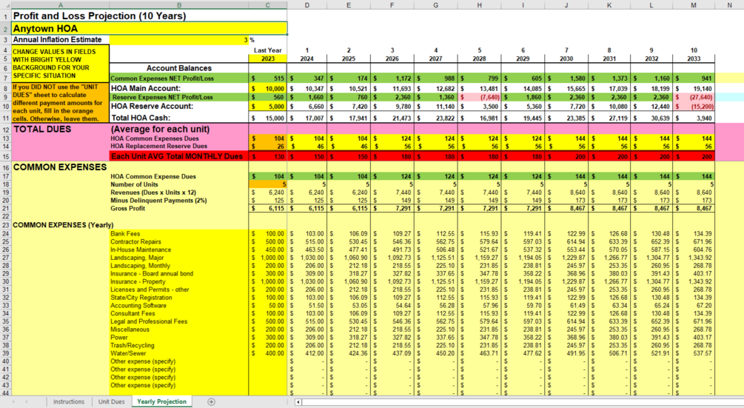Image resolution: width=744 pixels, height=408 pixels.
Task: Select column H header
Action: (479, 5)
